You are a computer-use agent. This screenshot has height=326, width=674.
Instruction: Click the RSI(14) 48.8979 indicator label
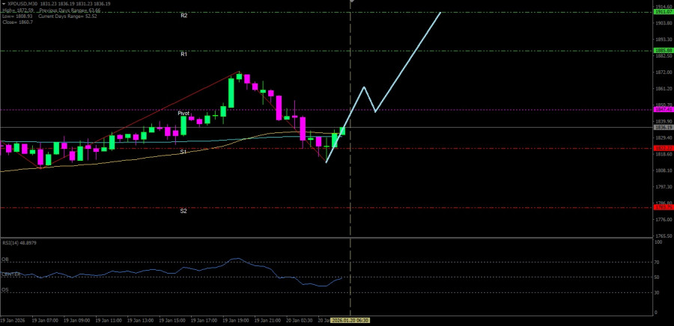[x=19, y=243]
